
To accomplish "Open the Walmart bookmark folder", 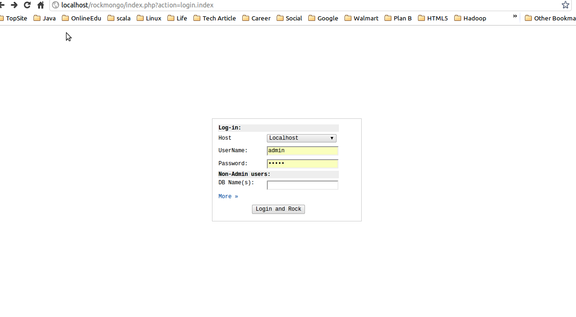I will (362, 18).
